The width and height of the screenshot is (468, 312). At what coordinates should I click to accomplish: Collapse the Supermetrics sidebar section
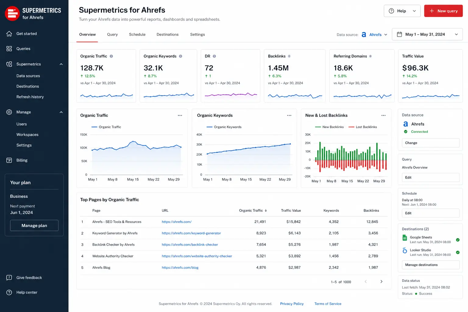pyautogui.click(x=61, y=64)
